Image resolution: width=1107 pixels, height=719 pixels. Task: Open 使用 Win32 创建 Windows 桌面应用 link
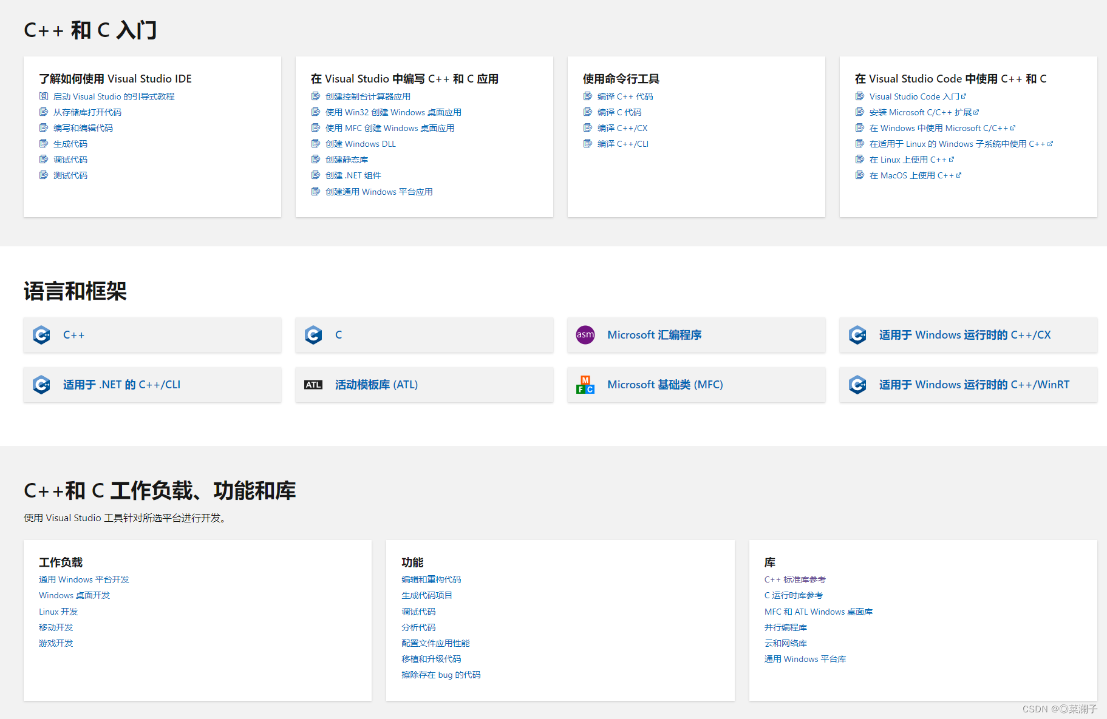pos(393,112)
